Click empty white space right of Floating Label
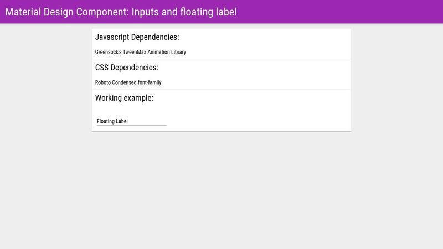Image resolution: width=443 pixels, height=249 pixels. coord(257,121)
